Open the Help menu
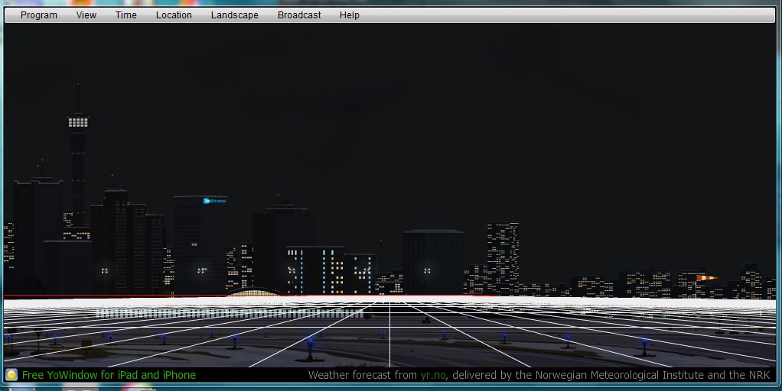Viewport: 782px width, 391px height. (x=349, y=15)
